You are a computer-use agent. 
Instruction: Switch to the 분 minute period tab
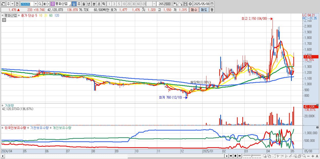click(94, 4)
